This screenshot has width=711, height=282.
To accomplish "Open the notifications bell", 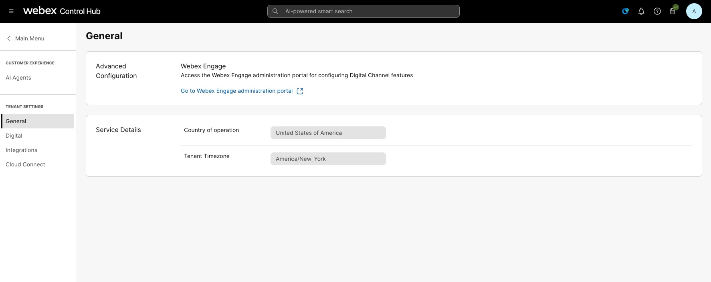I will [x=641, y=11].
